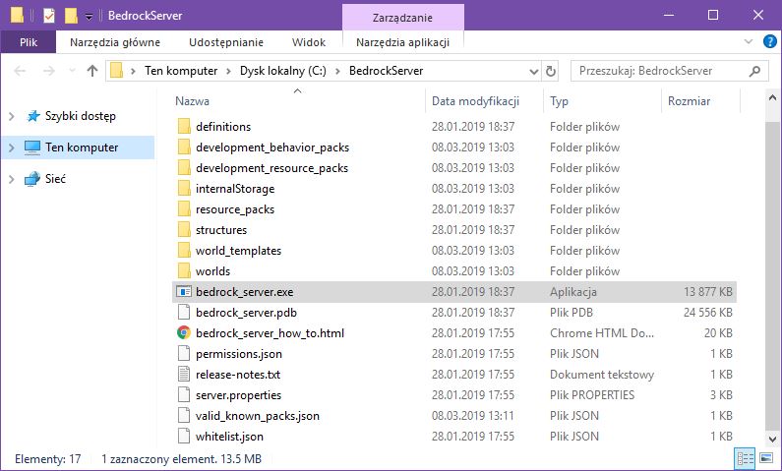Click the permissions.json file icon
This screenshot has height=471, width=782.
(x=184, y=354)
